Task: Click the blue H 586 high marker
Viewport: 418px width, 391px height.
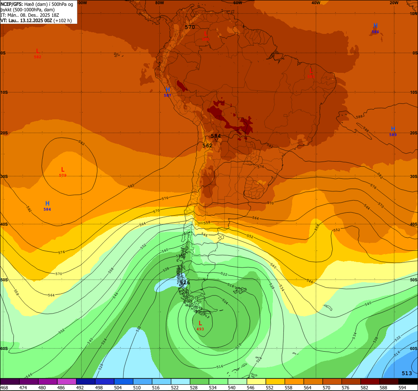Action: click(375, 28)
